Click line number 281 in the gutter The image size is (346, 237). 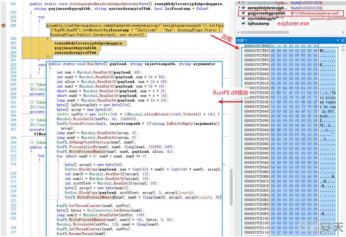pos(13,4)
